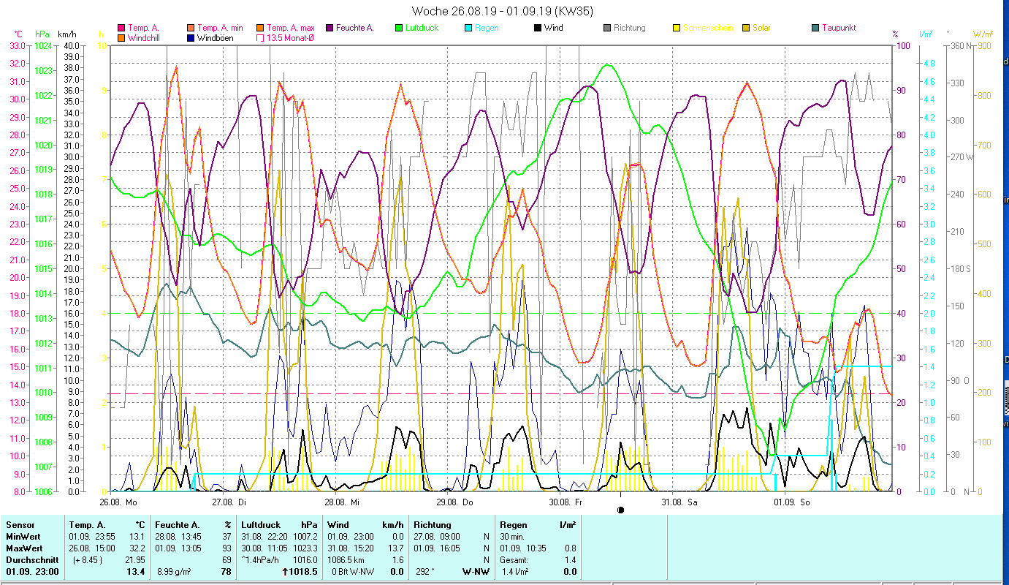Click the MaxWert row label
This screenshot has width=1009, height=585.
tap(25, 548)
